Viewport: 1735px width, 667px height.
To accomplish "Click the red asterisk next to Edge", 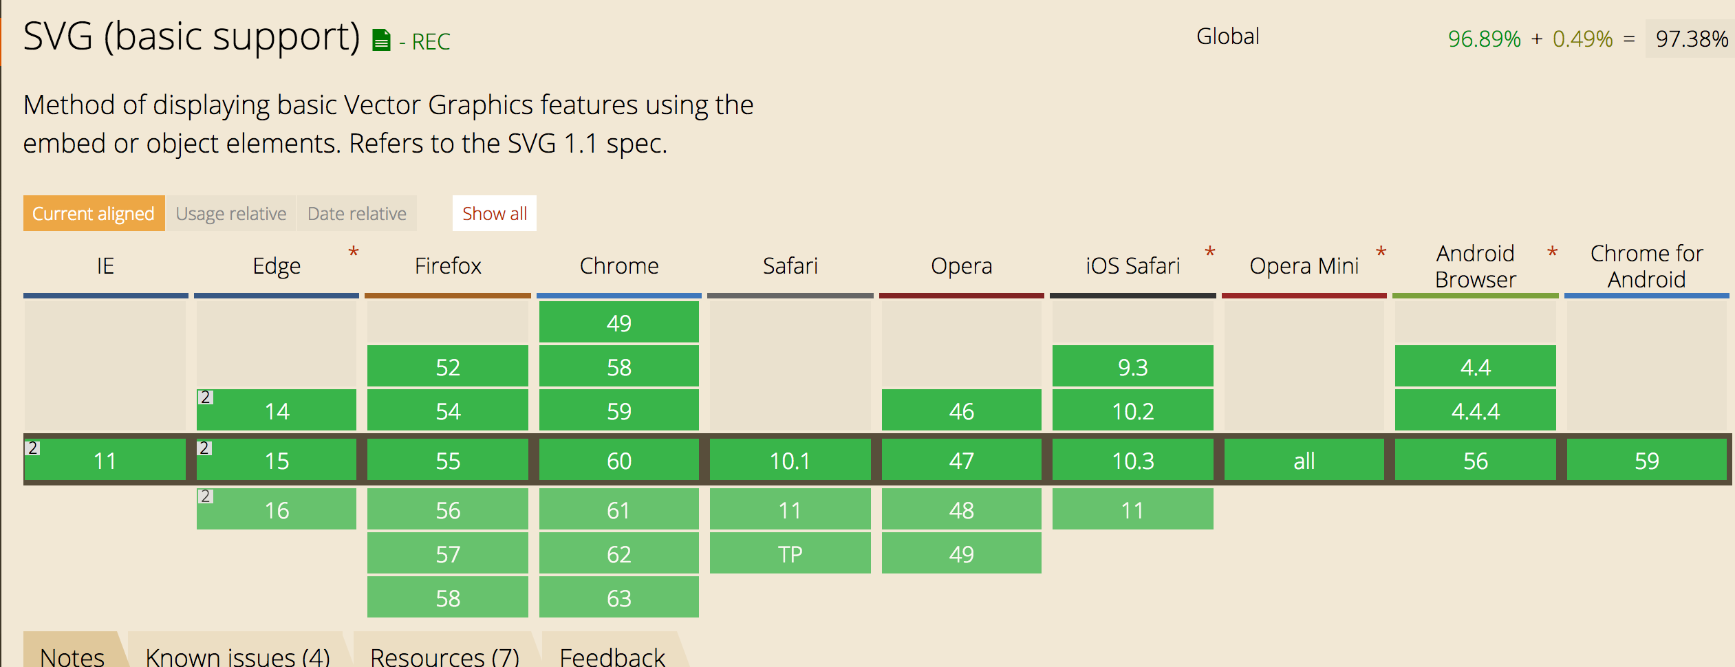I will (x=354, y=252).
